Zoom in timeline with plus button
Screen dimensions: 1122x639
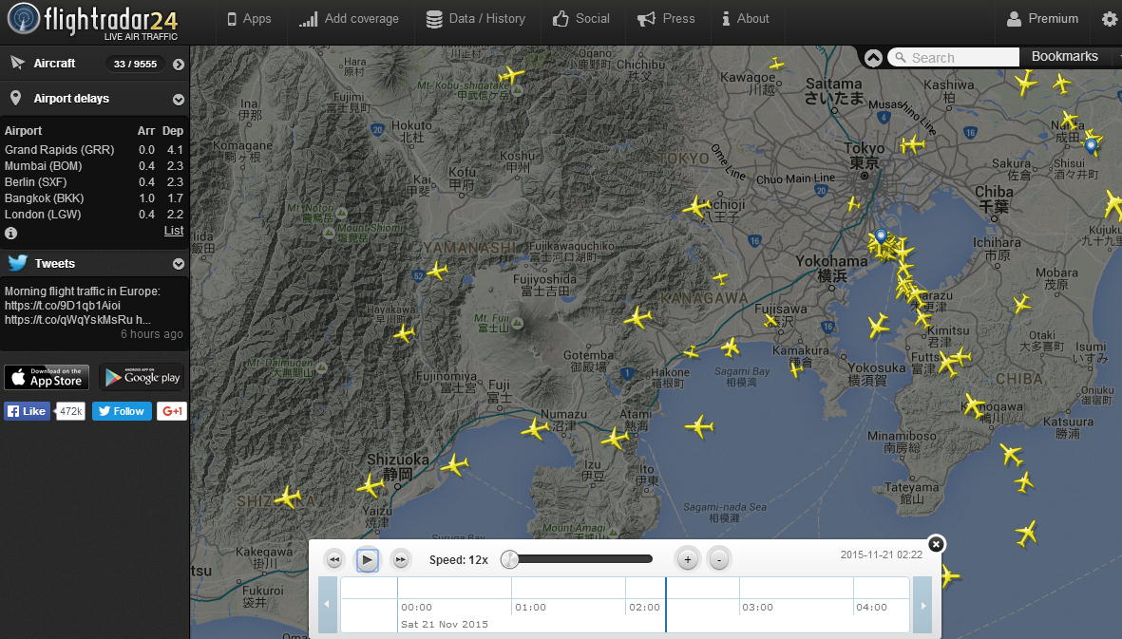pos(688,559)
